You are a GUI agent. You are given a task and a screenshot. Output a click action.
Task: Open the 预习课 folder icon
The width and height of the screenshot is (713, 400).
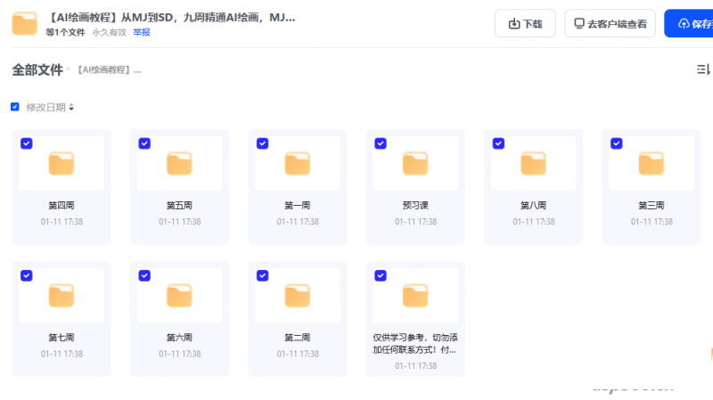point(415,164)
